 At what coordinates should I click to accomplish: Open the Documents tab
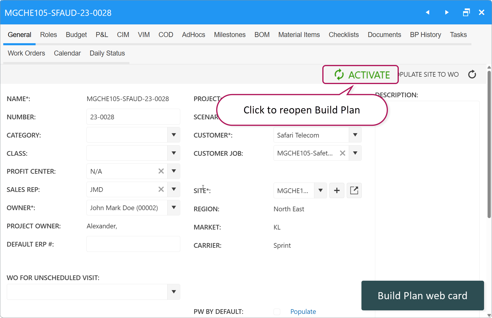pyautogui.click(x=384, y=35)
